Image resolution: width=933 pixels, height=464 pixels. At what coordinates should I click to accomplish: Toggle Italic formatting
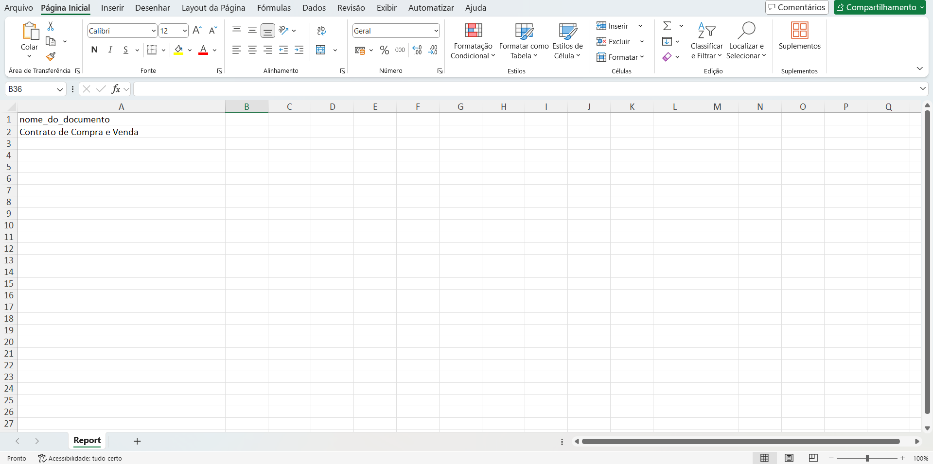tap(110, 50)
